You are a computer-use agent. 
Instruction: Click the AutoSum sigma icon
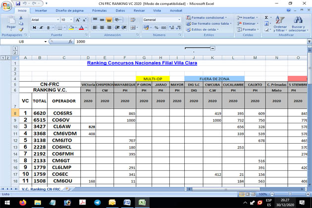(266, 17)
